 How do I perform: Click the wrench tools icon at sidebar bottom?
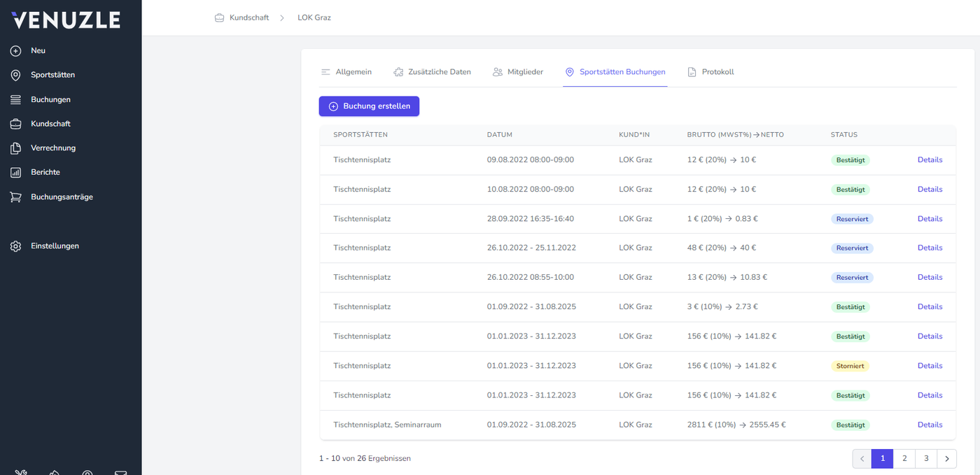[20, 473]
